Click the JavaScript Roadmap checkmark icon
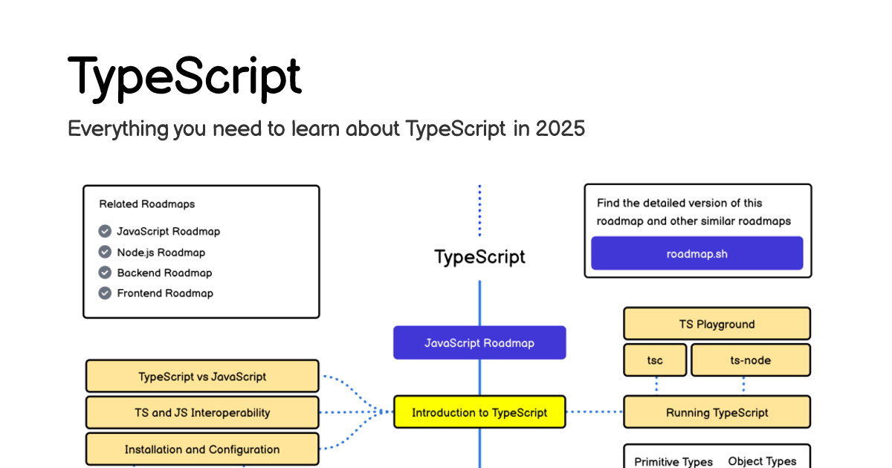 click(x=105, y=231)
